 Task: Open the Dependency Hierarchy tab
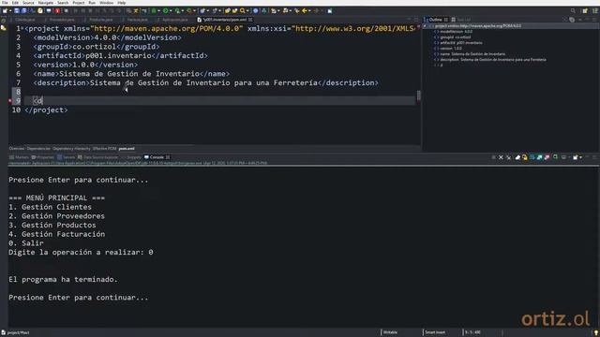tap(71, 149)
